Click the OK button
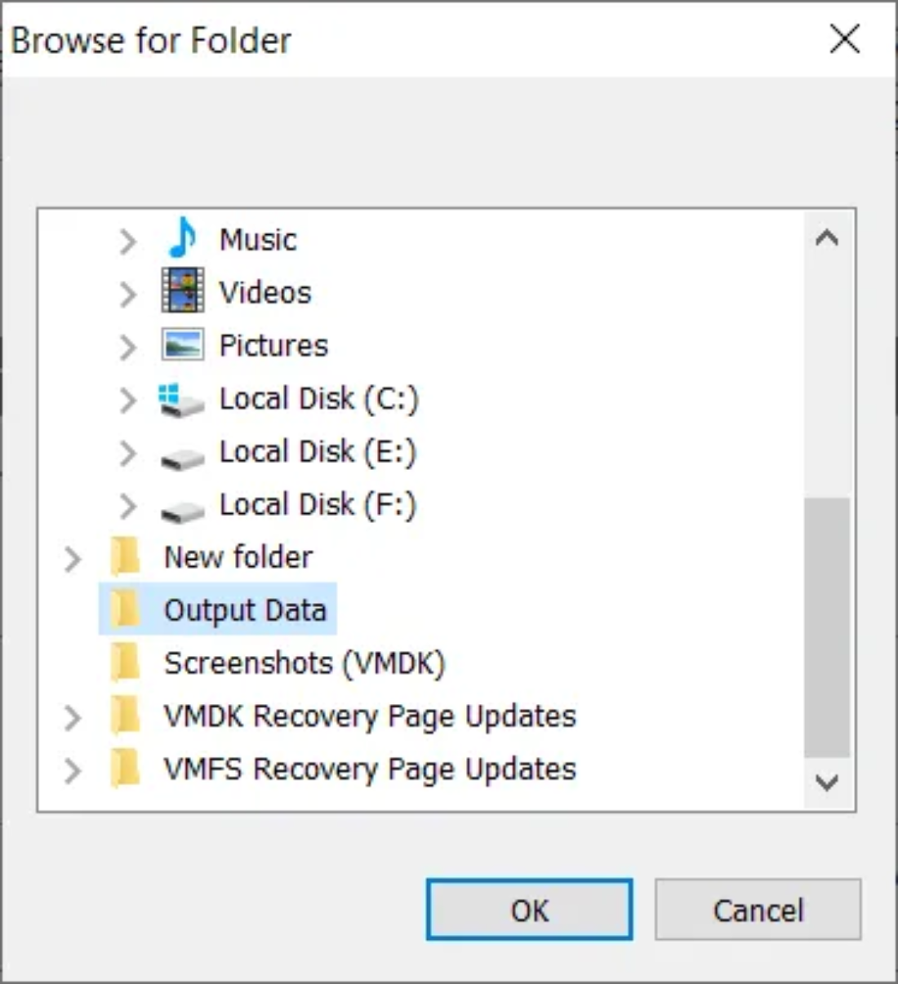Viewport: 898px width, 984px height. tap(528, 911)
